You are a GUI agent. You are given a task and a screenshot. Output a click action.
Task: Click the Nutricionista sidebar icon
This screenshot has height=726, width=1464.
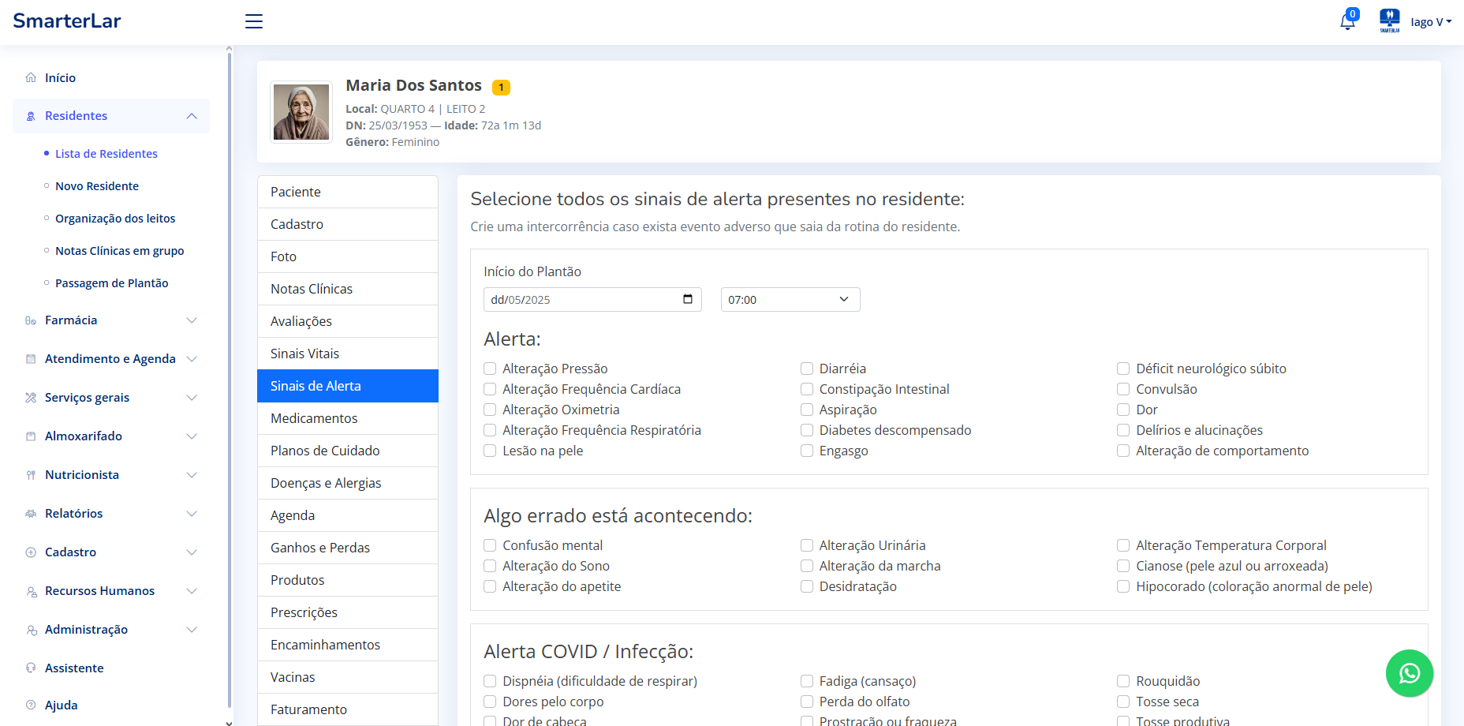point(31,475)
